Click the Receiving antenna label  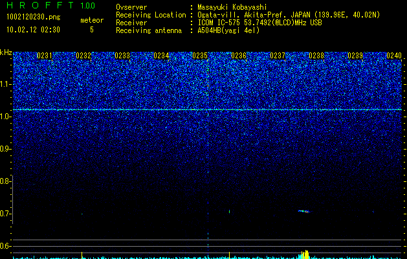149,30
